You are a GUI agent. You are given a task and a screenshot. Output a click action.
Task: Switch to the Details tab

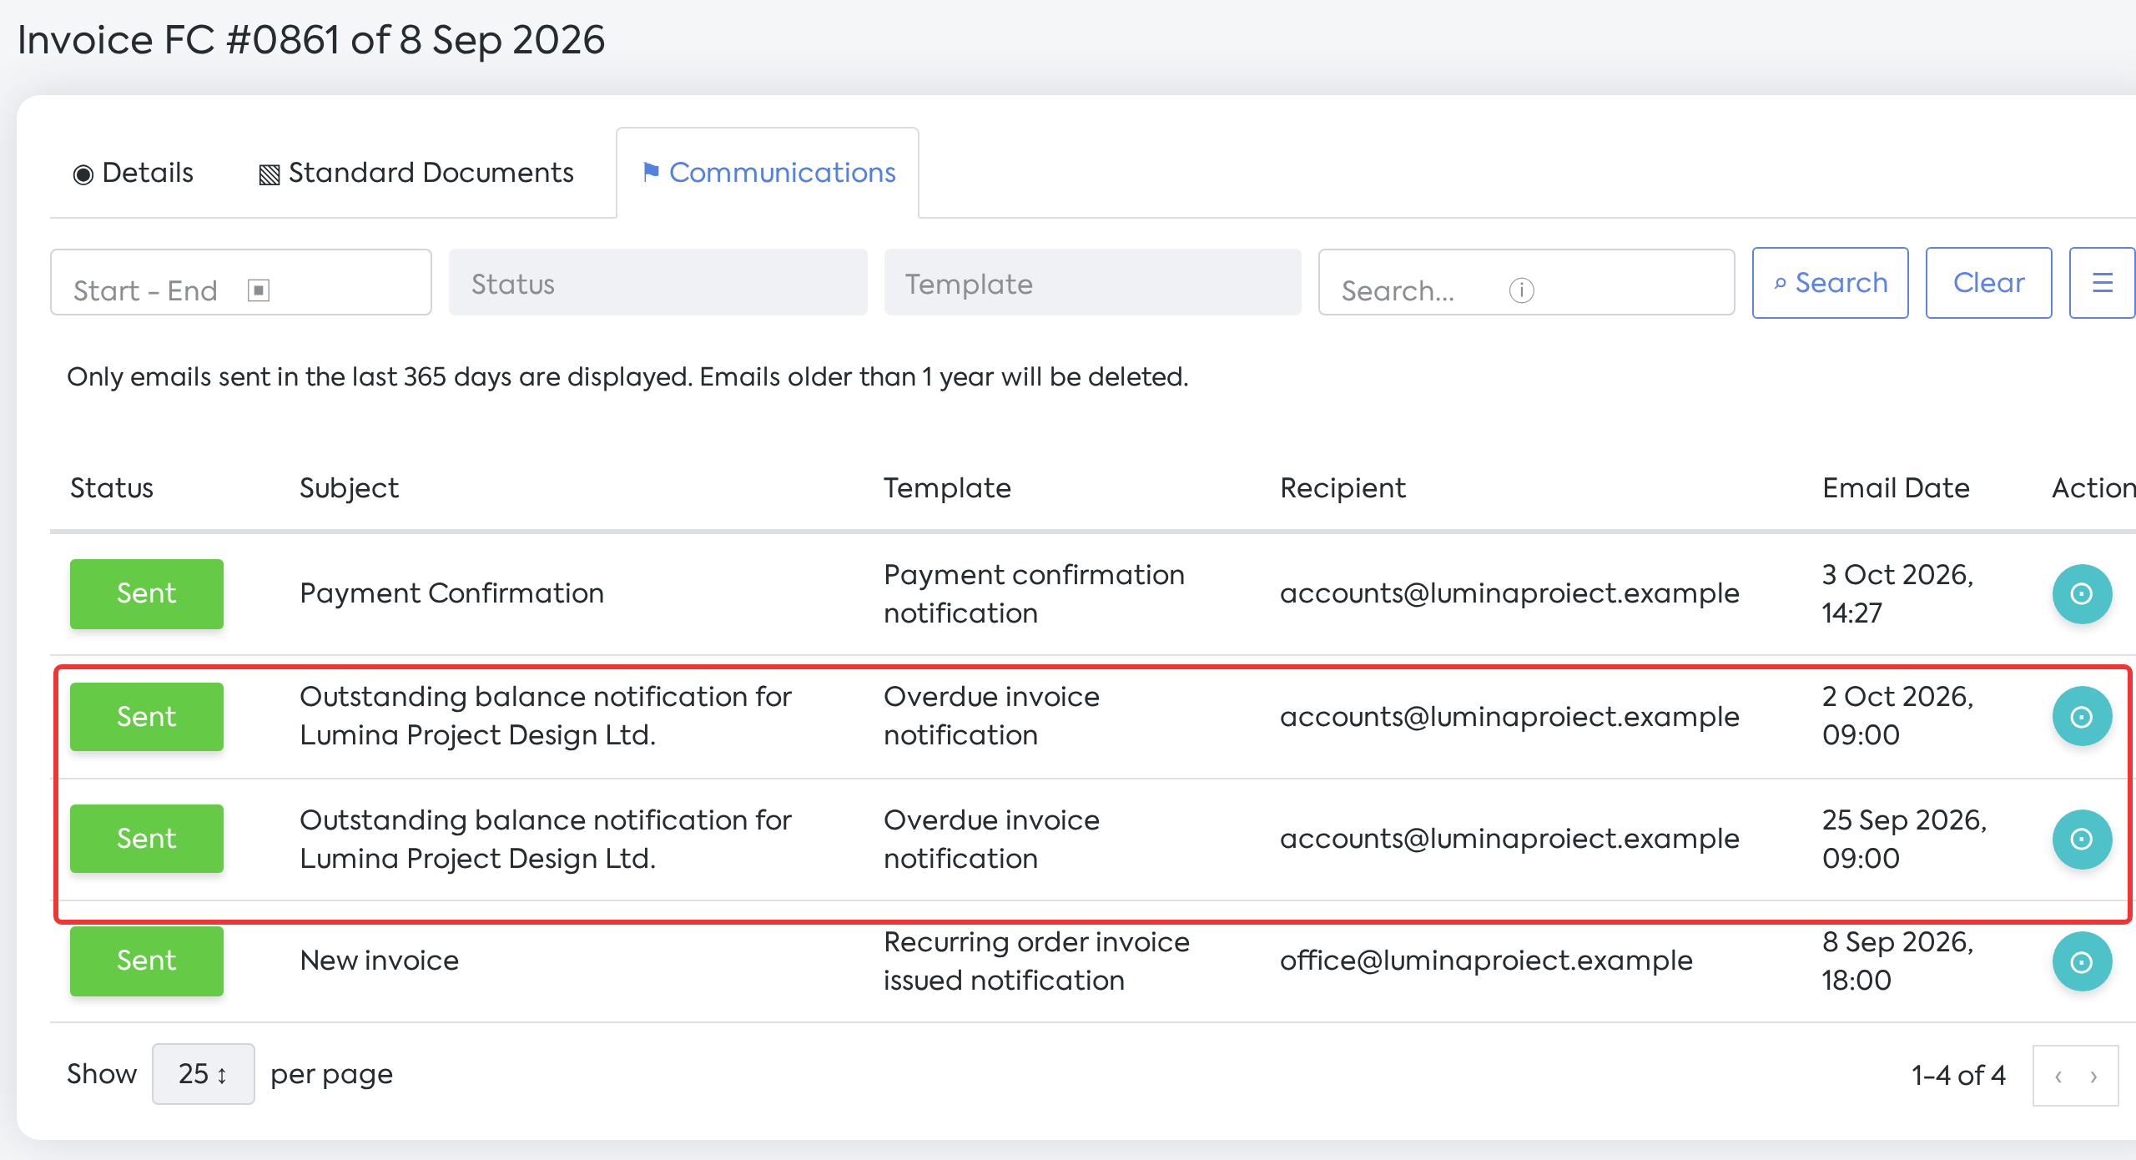coord(133,173)
